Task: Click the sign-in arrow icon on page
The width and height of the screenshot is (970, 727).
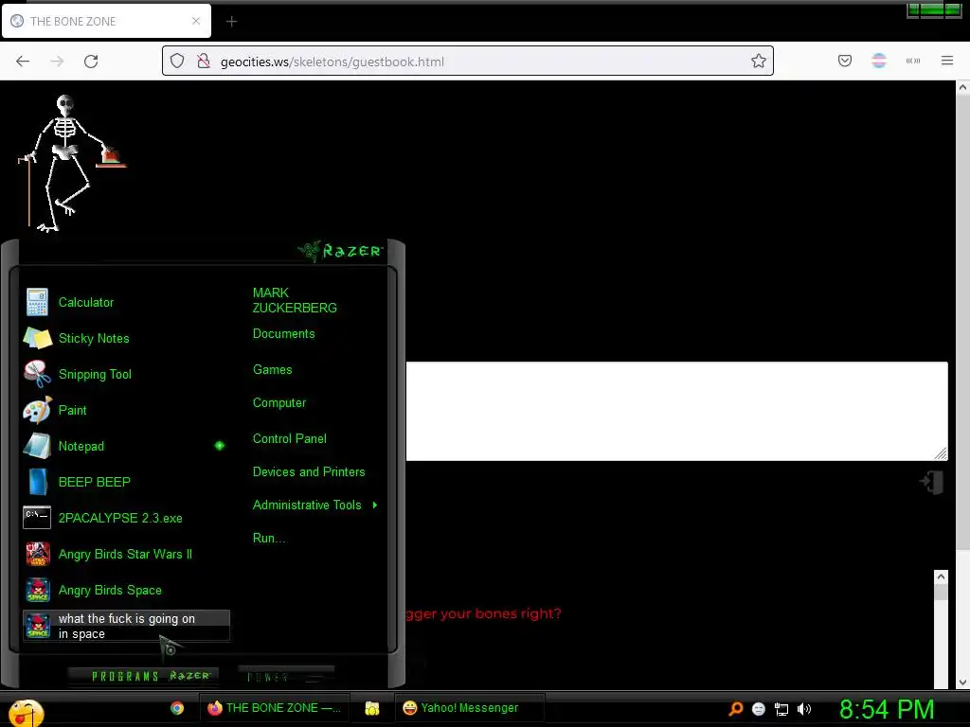Action: click(x=932, y=482)
